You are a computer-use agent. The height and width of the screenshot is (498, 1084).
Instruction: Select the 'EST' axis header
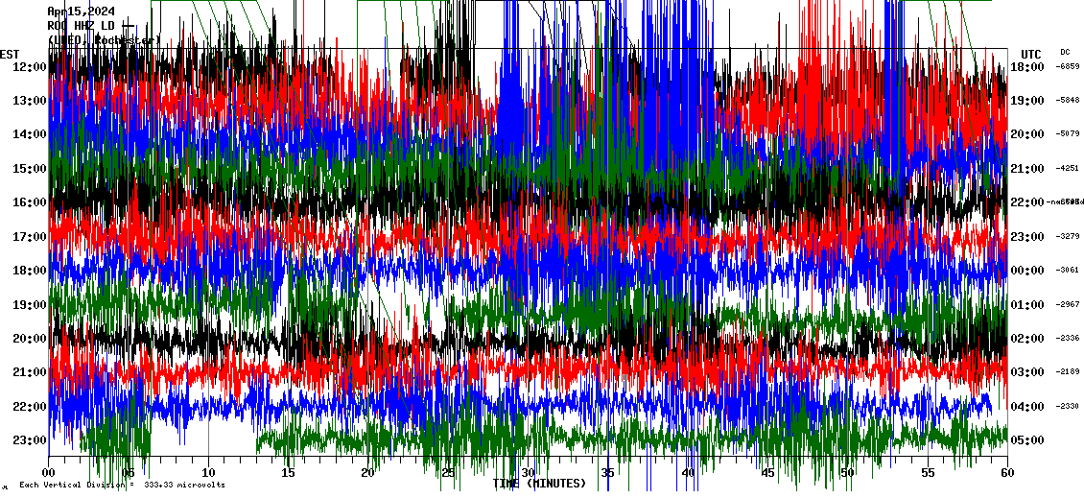10,55
